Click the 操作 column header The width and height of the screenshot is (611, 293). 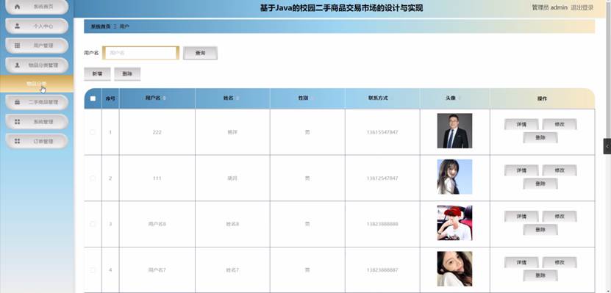point(542,99)
